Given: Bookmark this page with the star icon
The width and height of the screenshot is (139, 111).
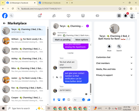Looking at the screenshot, I should point(124,9).
